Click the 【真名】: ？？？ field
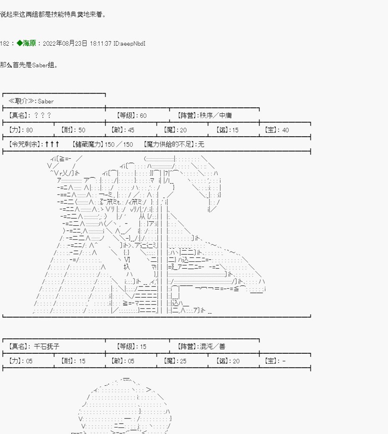This screenshot has width=388, height=434. [x=30, y=115]
